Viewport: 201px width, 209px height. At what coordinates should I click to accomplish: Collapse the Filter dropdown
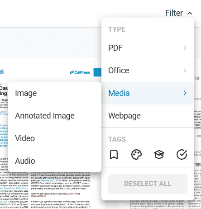click(x=179, y=13)
